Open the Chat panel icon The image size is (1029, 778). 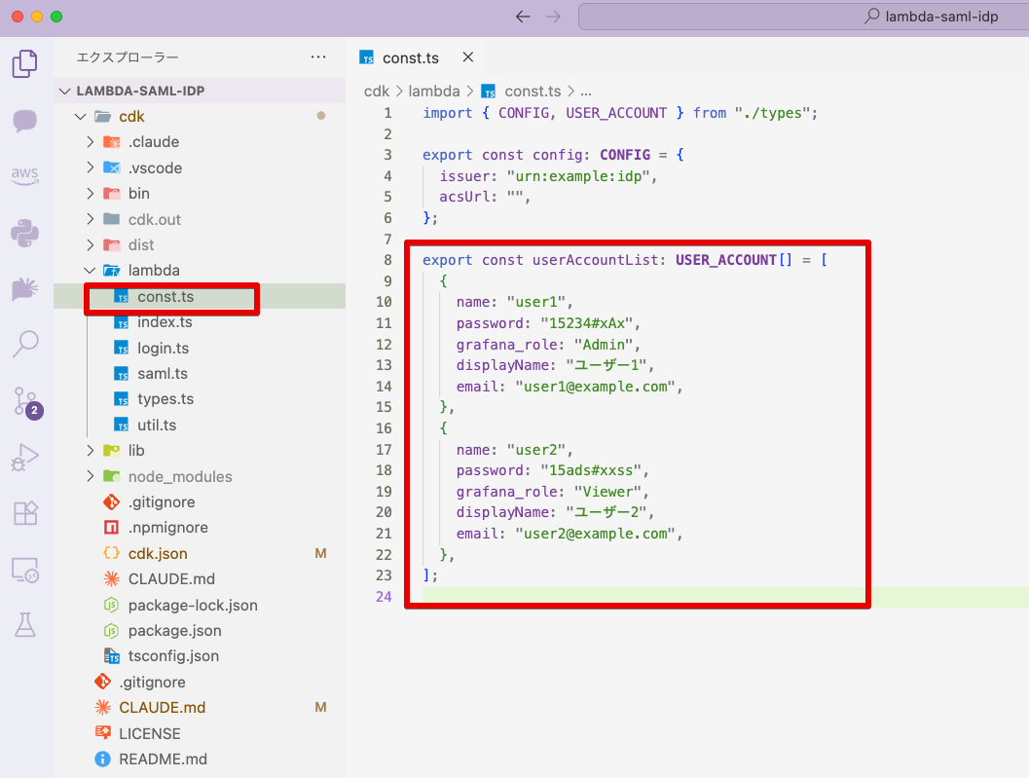click(x=25, y=121)
